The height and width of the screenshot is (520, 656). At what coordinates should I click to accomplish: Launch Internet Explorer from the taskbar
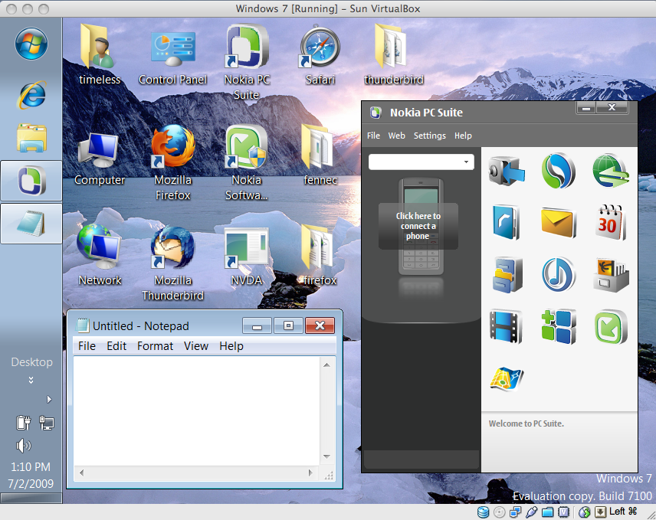tap(31, 94)
